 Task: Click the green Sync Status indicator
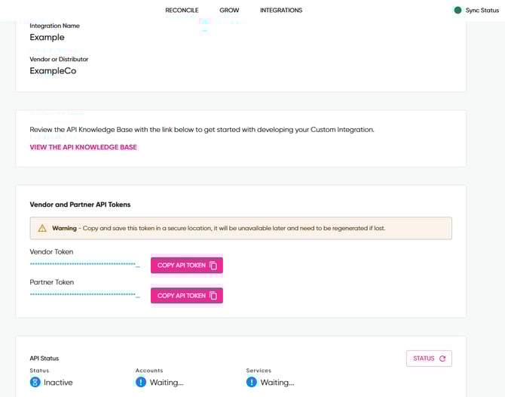coord(458,11)
